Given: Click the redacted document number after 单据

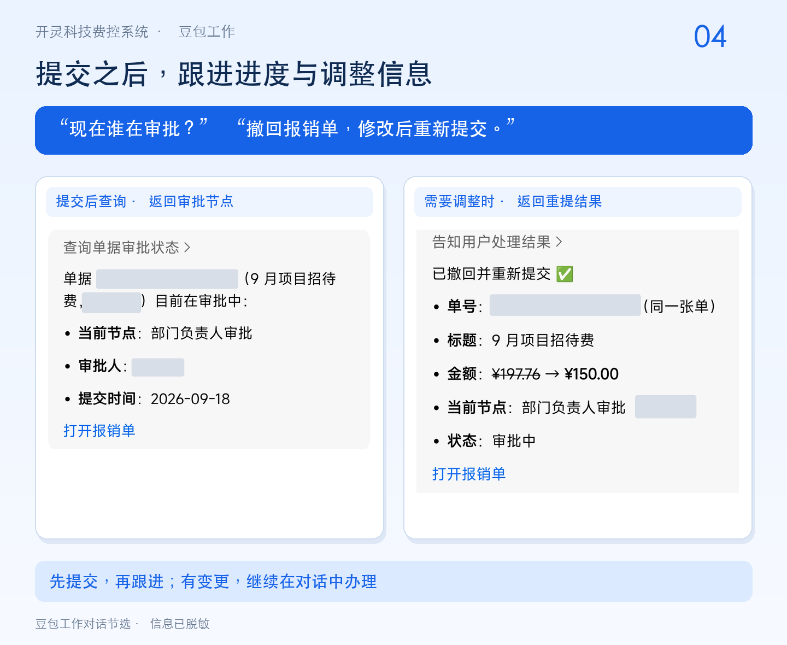Looking at the screenshot, I should pos(167,279).
